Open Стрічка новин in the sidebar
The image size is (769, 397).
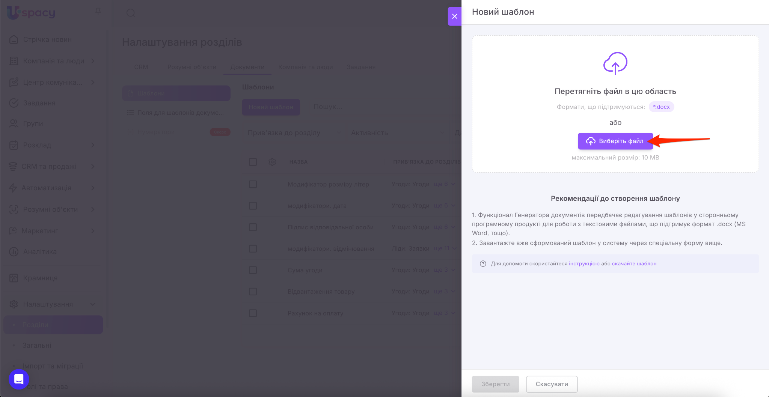coord(47,39)
